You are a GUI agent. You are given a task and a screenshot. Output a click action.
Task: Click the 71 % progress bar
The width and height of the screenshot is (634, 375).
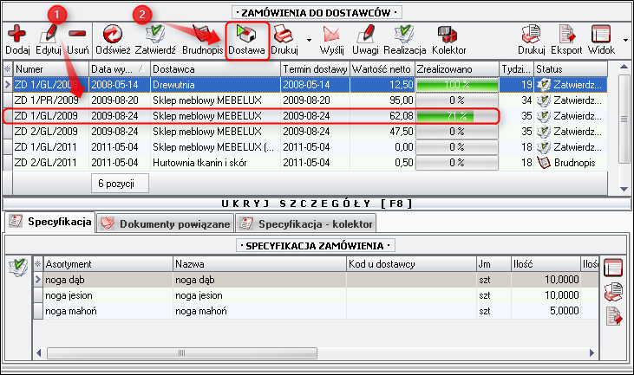tap(457, 116)
